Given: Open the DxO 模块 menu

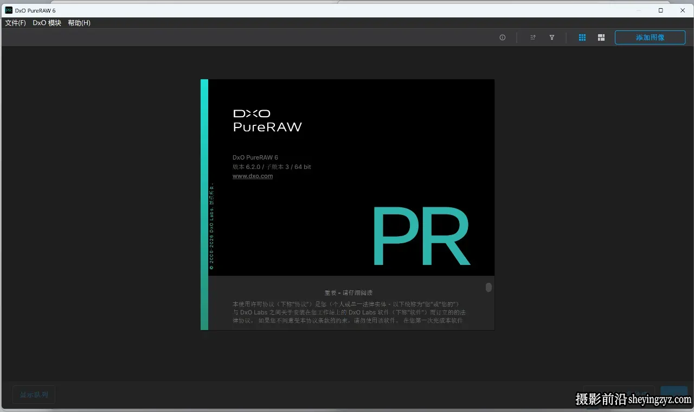Looking at the screenshot, I should (x=47, y=23).
